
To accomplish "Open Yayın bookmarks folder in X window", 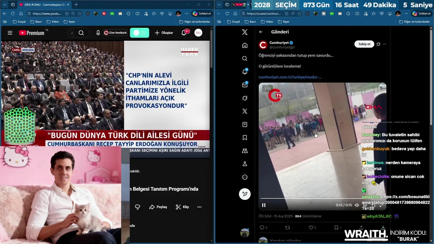I will tap(283, 22).
